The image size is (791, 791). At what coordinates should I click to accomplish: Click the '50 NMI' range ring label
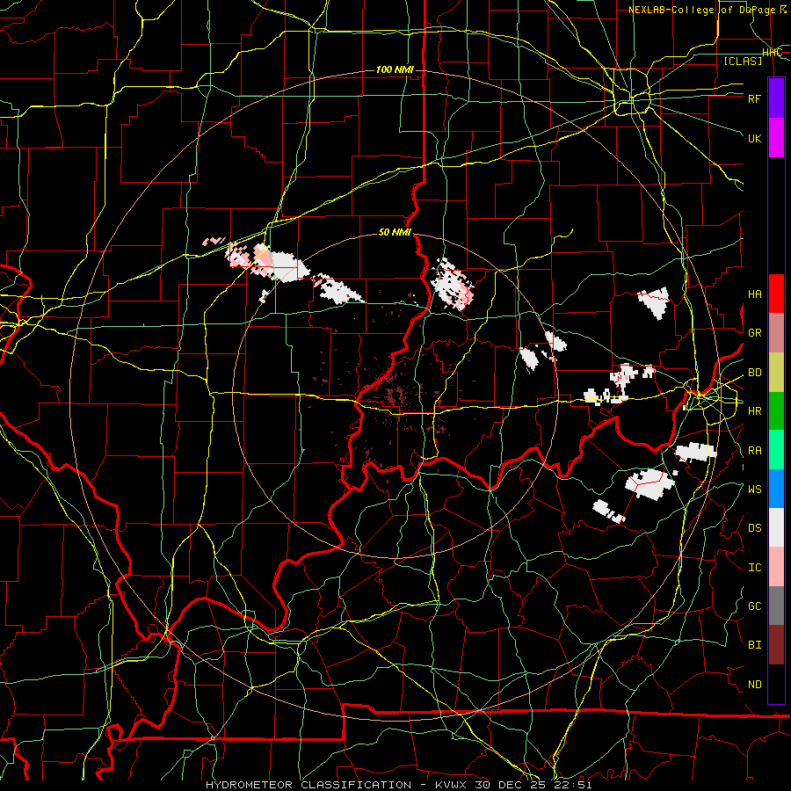(395, 233)
